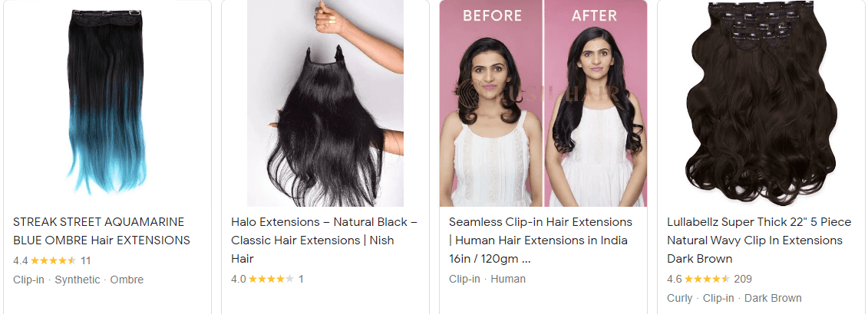Open Halo Extensions – Natural Black title link
Screen dimensions: 868x314
click(x=324, y=240)
